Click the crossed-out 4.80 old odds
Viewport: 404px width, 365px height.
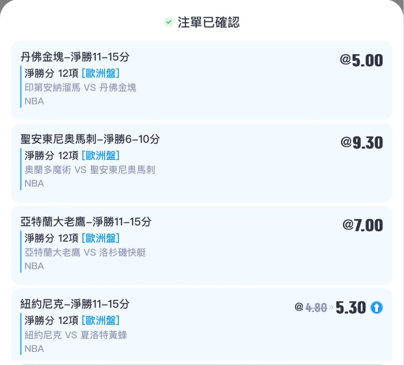tap(316, 308)
